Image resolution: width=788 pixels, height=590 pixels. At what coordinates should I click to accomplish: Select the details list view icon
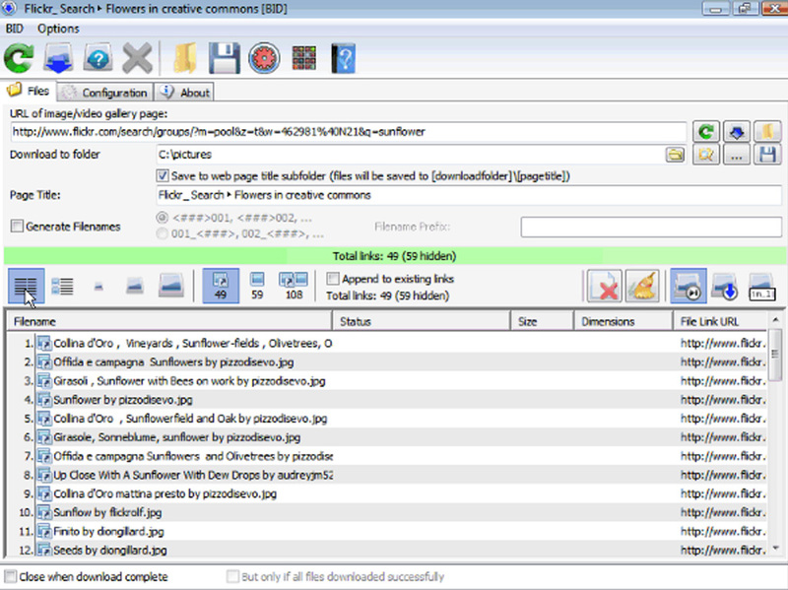[x=27, y=286]
